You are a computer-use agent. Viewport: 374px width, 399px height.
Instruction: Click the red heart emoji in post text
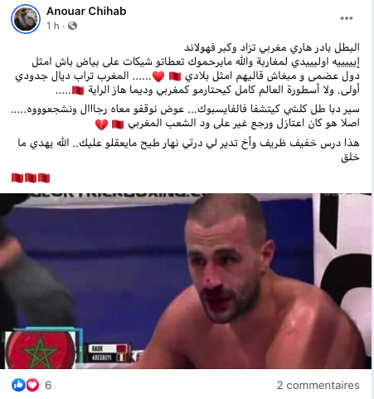click(158, 76)
